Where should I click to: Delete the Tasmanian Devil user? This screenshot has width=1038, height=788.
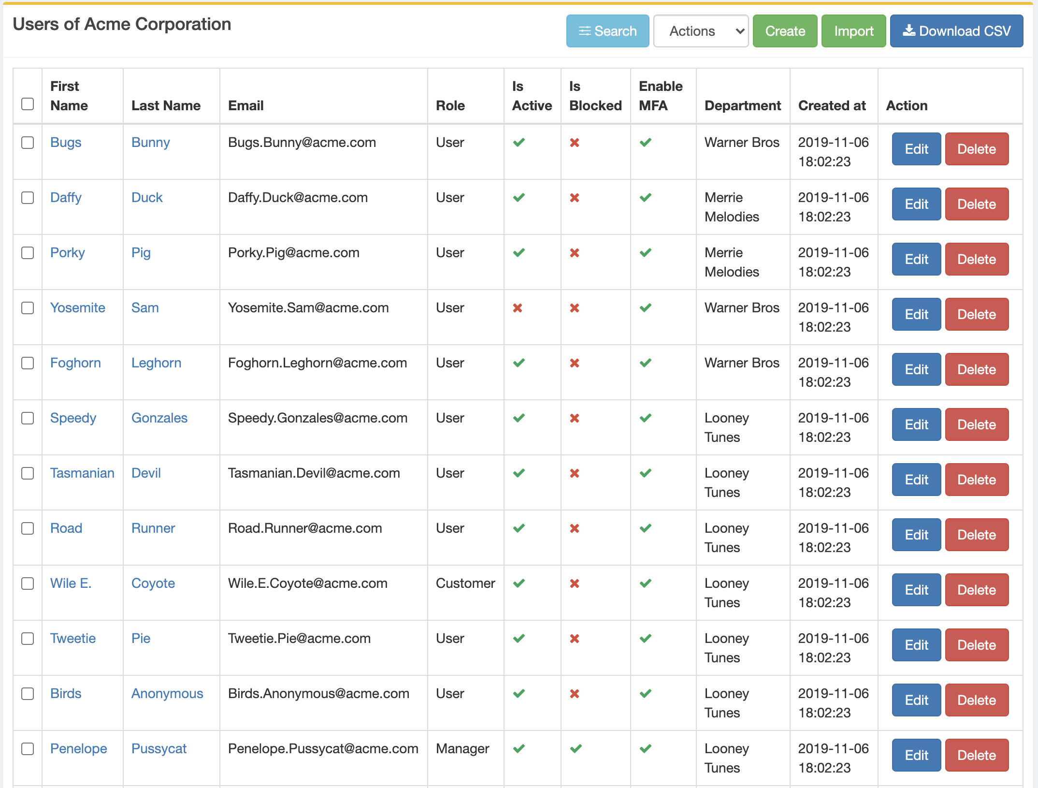[x=977, y=480]
